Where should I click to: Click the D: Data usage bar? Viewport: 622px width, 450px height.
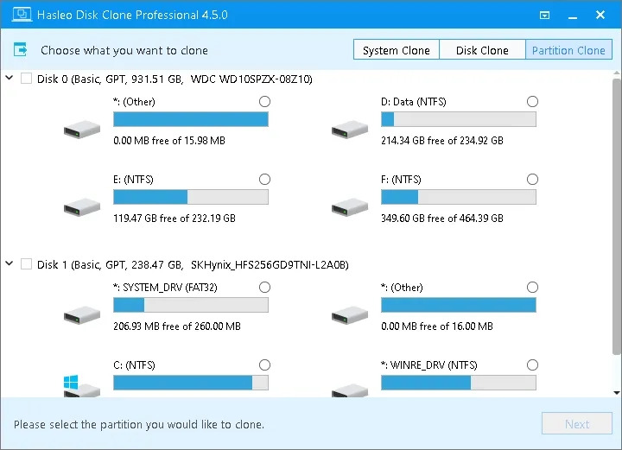pyautogui.click(x=459, y=119)
